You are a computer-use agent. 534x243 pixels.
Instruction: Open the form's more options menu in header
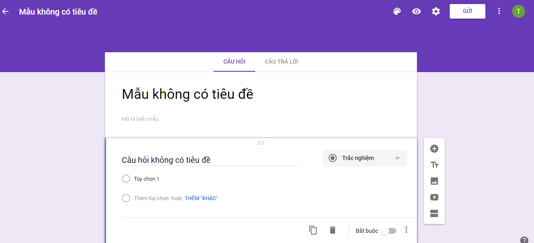[x=499, y=11]
